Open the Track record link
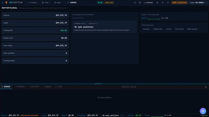This screenshot has width=209, height=117. pyautogui.click(x=179, y=29)
